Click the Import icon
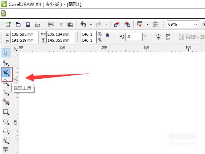This screenshot has width=205, height=154. 117,24
